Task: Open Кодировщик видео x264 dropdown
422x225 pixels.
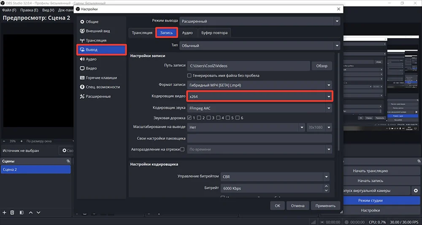Action: [260, 96]
